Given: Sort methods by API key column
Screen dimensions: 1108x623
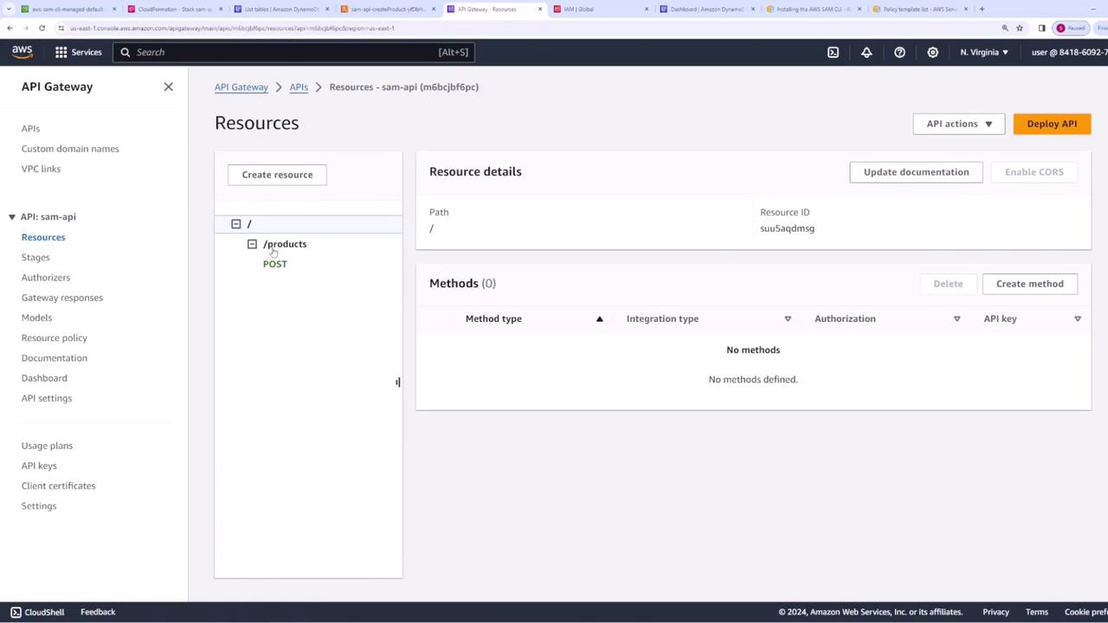Looking at the screenshot, I should [x=1078, y=318].
